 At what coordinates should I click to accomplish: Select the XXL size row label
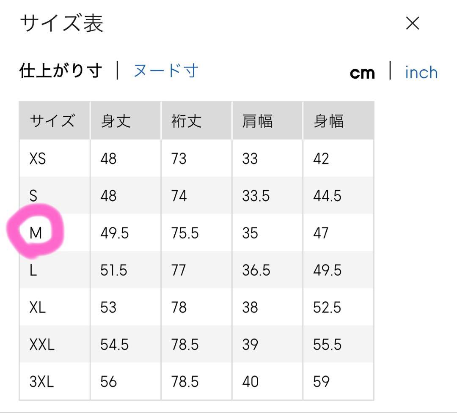42,345
